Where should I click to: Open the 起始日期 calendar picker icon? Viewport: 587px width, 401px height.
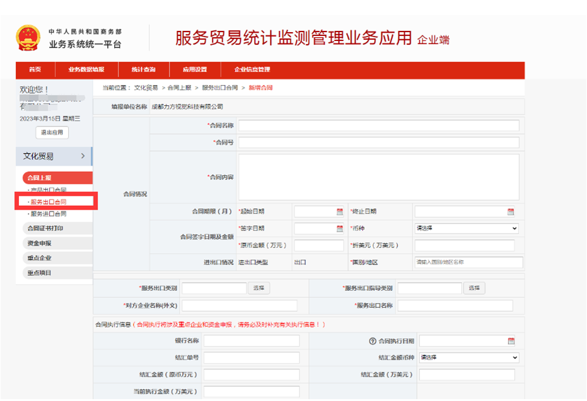click(339, 212)
